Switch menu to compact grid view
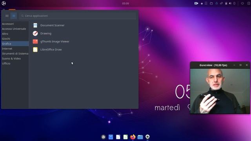 [x=14, y=16]
